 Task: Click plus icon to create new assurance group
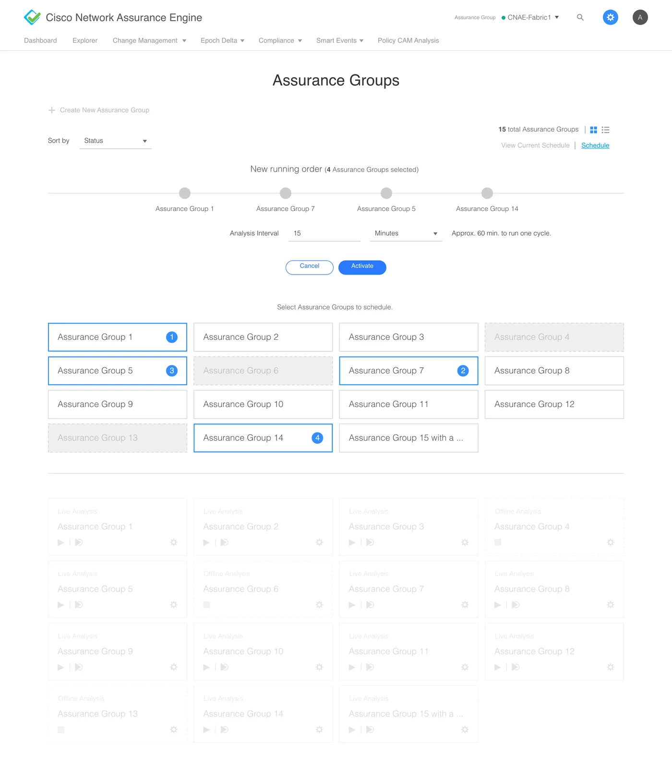pyautogui.click(x=52, y=110)
